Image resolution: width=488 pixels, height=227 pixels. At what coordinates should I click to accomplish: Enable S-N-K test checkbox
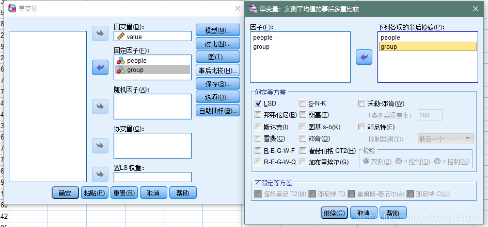pyautogui.click(x=303, y=103)
